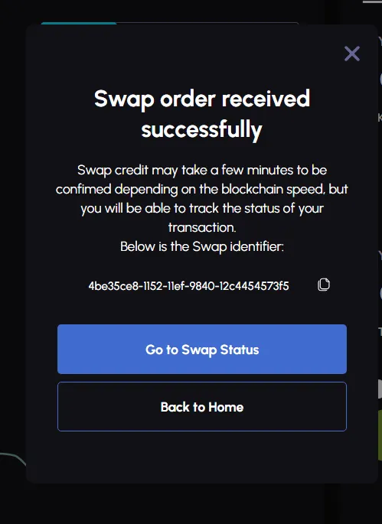Select the swap identifier 4be35ce8 text

coord(188,286)
